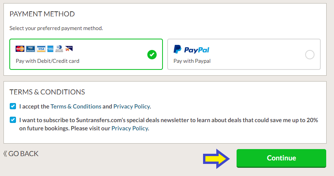
Task: Go back using the GO BACK link
Action: (x=23, y=154)
